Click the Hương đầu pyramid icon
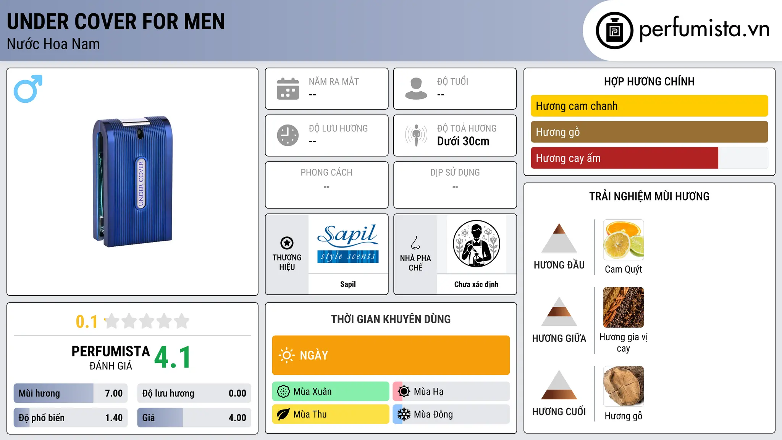 tap(559, 238)
